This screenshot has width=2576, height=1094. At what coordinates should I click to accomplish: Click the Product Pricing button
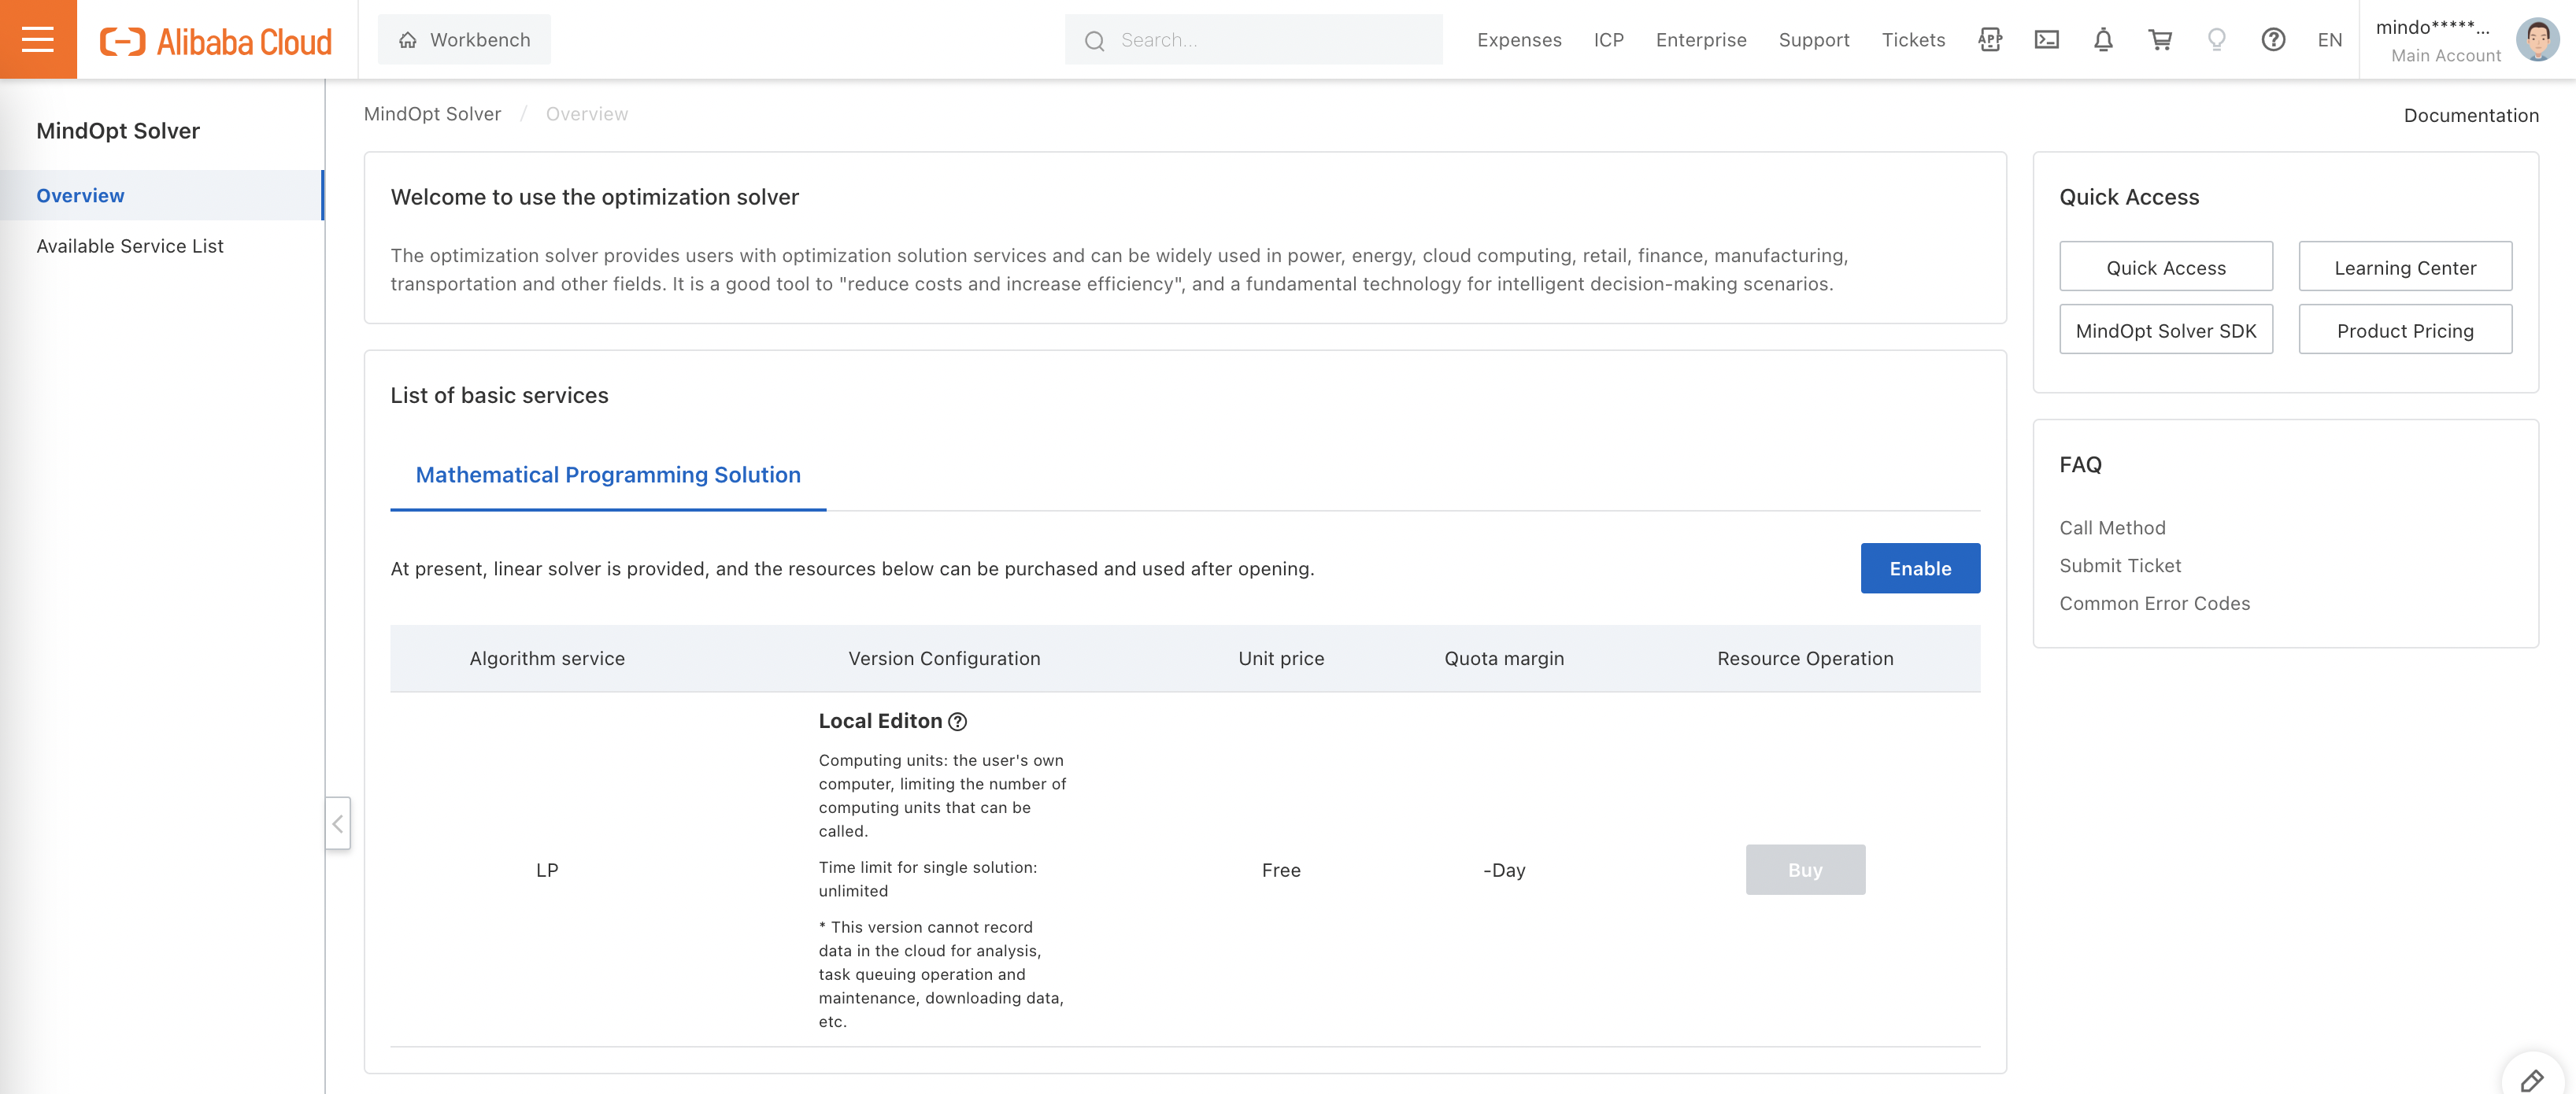(x=2405, y=328)
